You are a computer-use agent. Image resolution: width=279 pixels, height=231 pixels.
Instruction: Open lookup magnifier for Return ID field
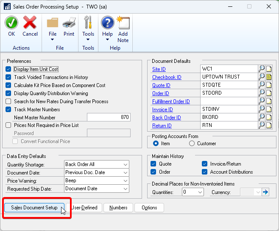(262, 125)
